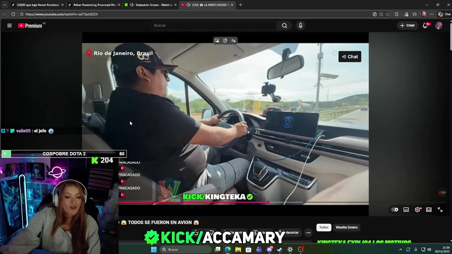
Task: Click the middle video overlay toolbar icon
Action: tap(225, 41)
